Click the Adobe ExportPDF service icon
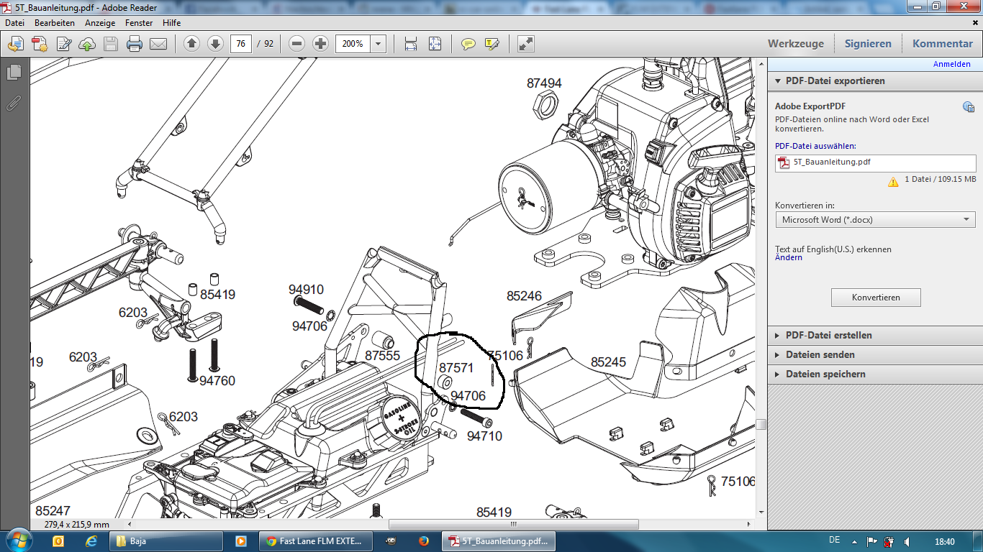 [969, 107]
